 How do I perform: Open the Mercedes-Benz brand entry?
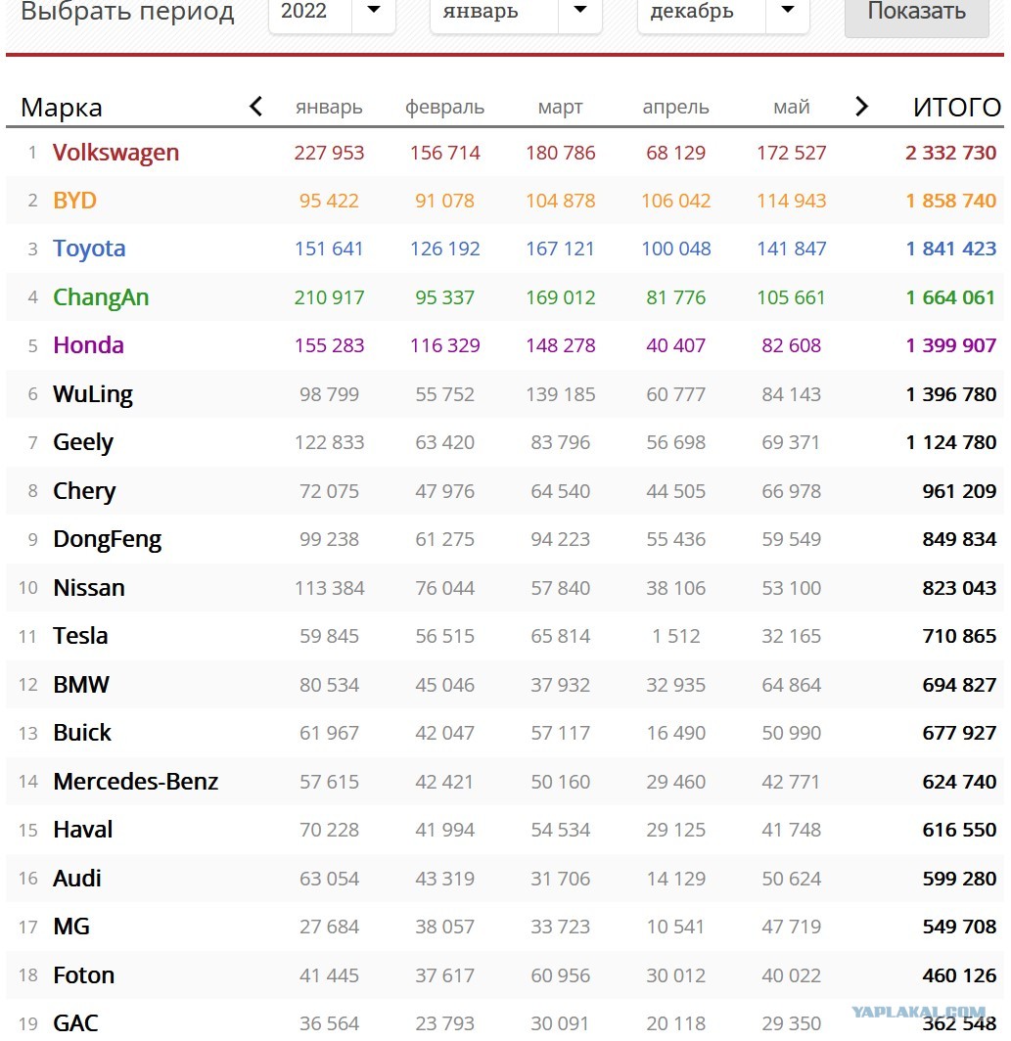[135, 782]
